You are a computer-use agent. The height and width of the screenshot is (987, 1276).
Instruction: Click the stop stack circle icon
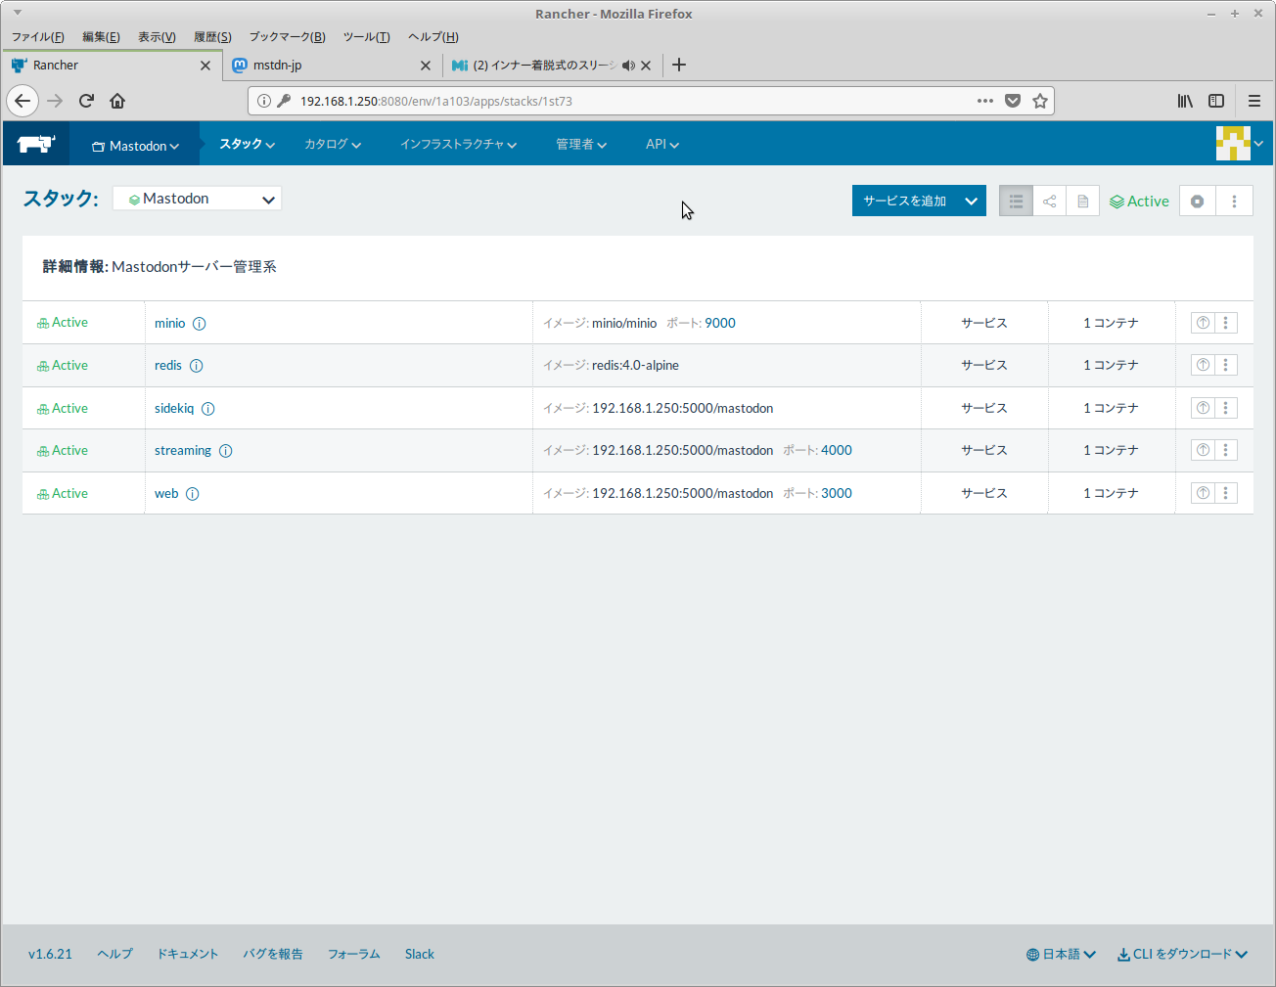(x=1197, y=202)
